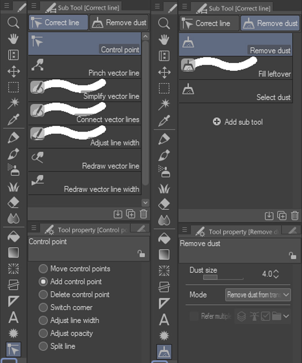Click the Dust size slider
Viewport: 302px width, 363px height.
click(x=223, y=278)
